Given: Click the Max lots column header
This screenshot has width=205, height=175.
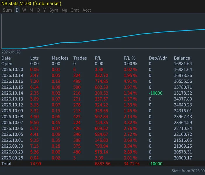Looking at the screenshot, I should tap(60, 58).
